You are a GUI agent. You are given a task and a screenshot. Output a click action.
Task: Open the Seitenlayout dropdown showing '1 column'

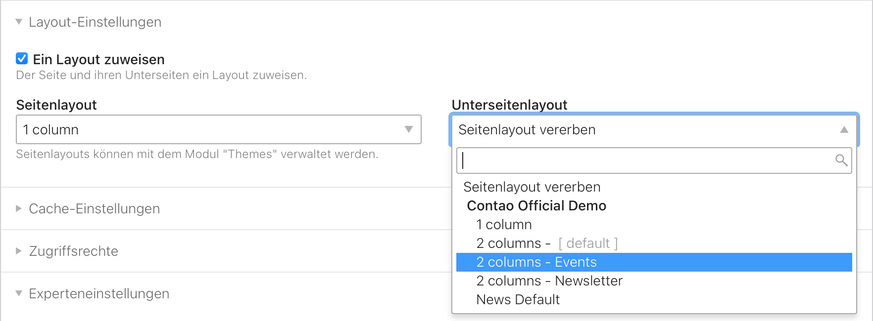[x=219, y=129]
